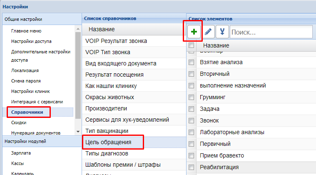The image size is (316, 175).
Task: Select the Звонок row checkbox
Action: 192,120
